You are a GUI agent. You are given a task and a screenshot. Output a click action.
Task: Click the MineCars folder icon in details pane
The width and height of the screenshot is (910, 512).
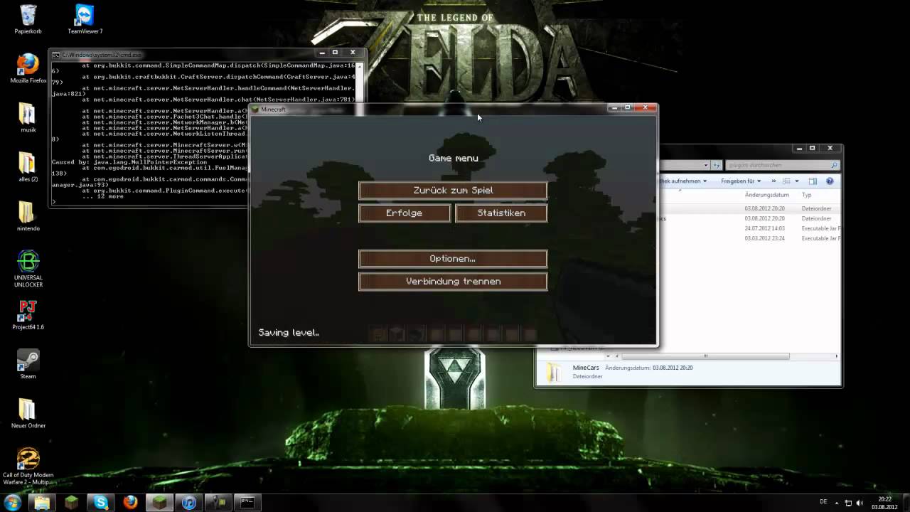tap(553, 373)
